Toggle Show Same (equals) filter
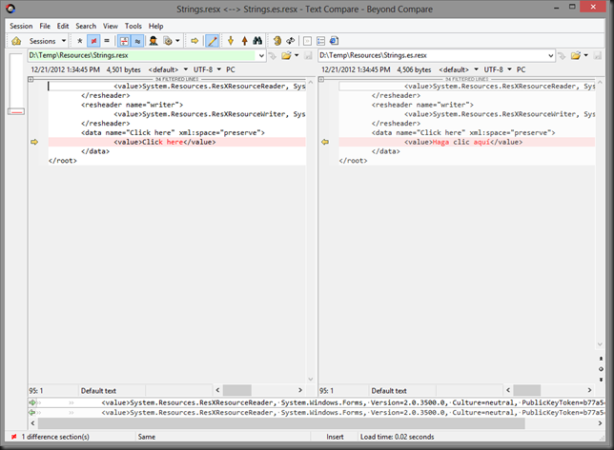The height and width of the screenshot is (450, 614). [106, 41]
